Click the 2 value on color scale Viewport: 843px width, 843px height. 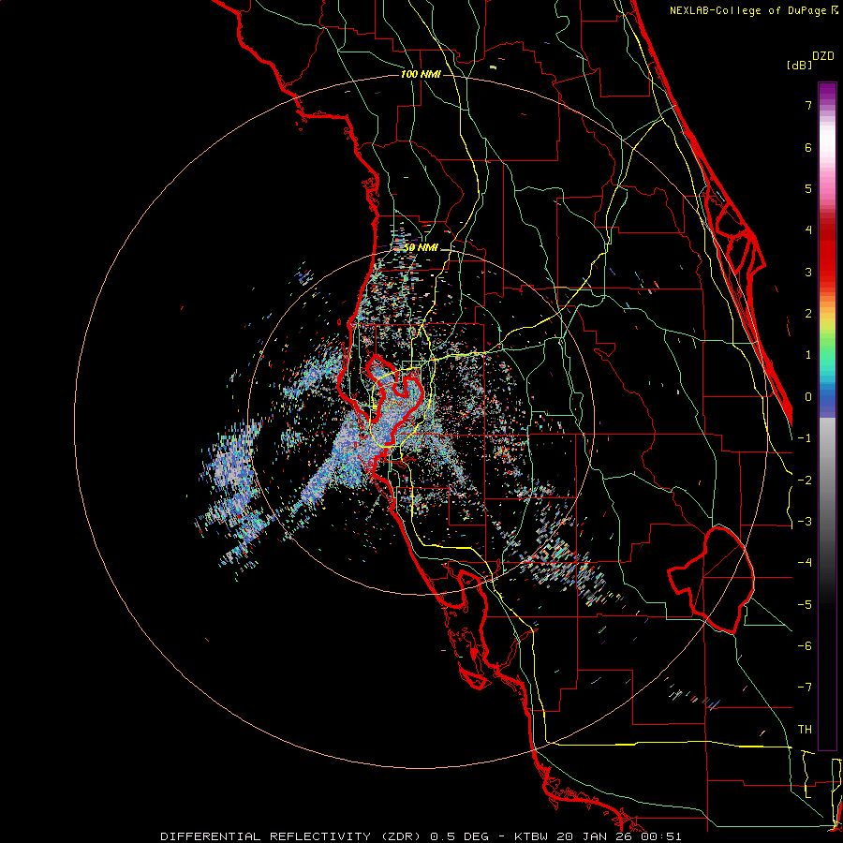808,314
